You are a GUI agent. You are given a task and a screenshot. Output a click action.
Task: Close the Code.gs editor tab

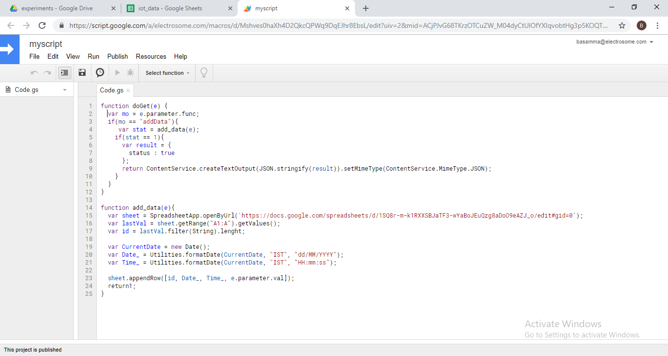[128, 90]
